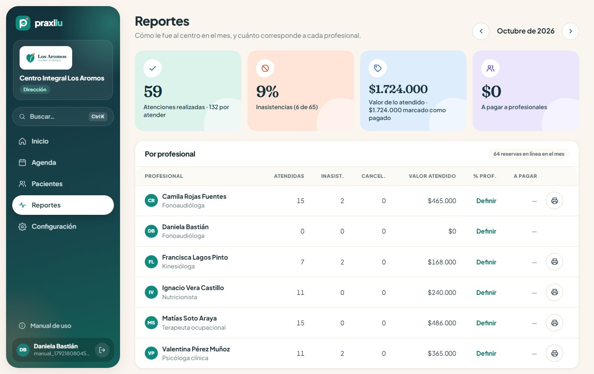Print report for Valentina Pérez Muñoz

pyautogui.click(x=554, y=353)
